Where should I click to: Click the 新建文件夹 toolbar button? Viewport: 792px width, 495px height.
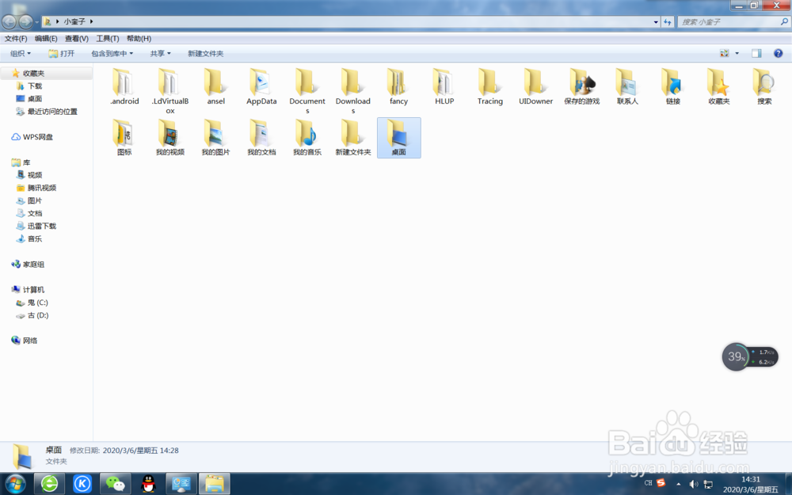click(206, 54)
